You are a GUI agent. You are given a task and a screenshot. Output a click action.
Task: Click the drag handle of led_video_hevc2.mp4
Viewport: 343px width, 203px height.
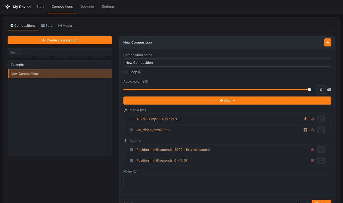131,130
